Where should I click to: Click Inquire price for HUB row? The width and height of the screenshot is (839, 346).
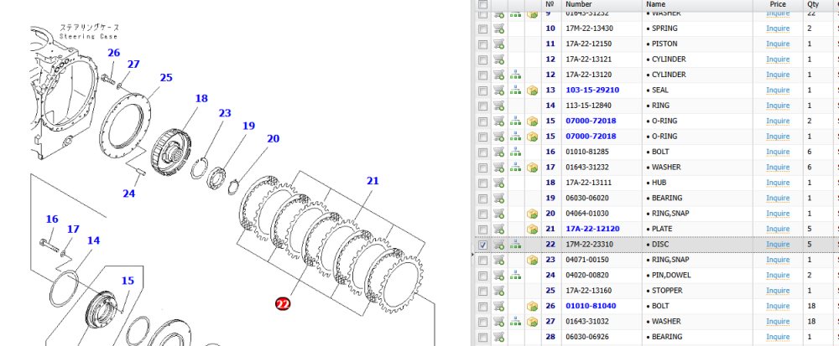[x=778, y=183]
